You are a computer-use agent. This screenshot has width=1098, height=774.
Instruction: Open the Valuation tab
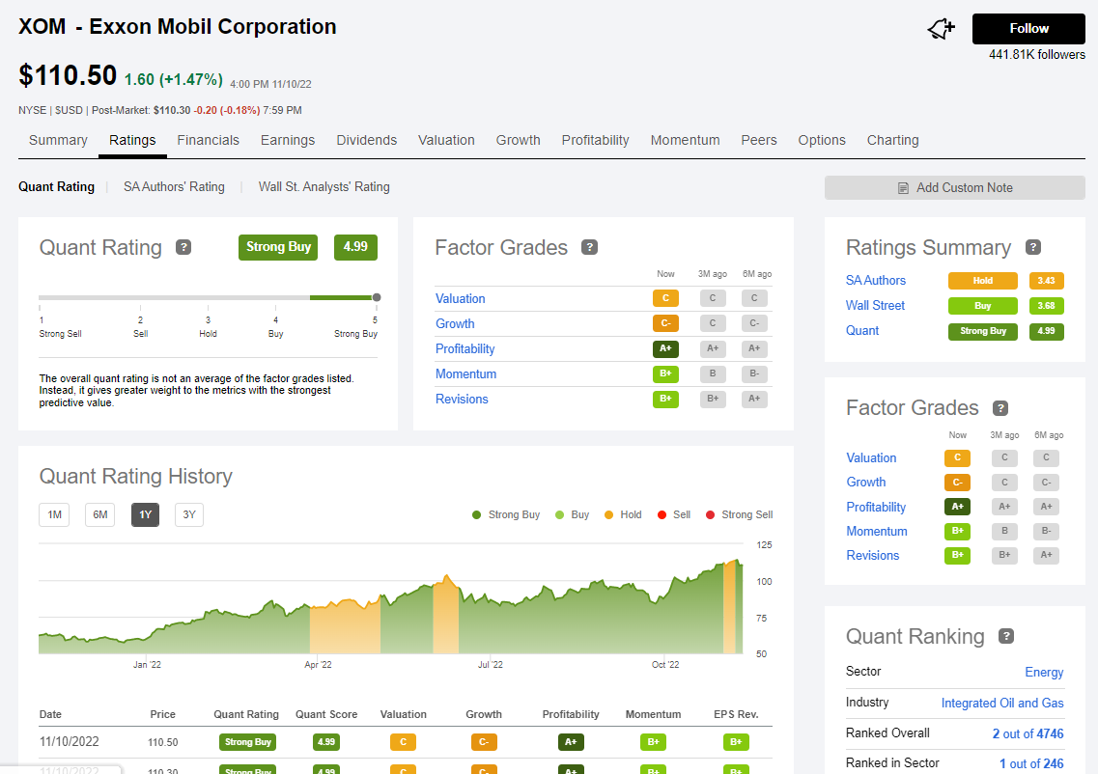(446, 140)
